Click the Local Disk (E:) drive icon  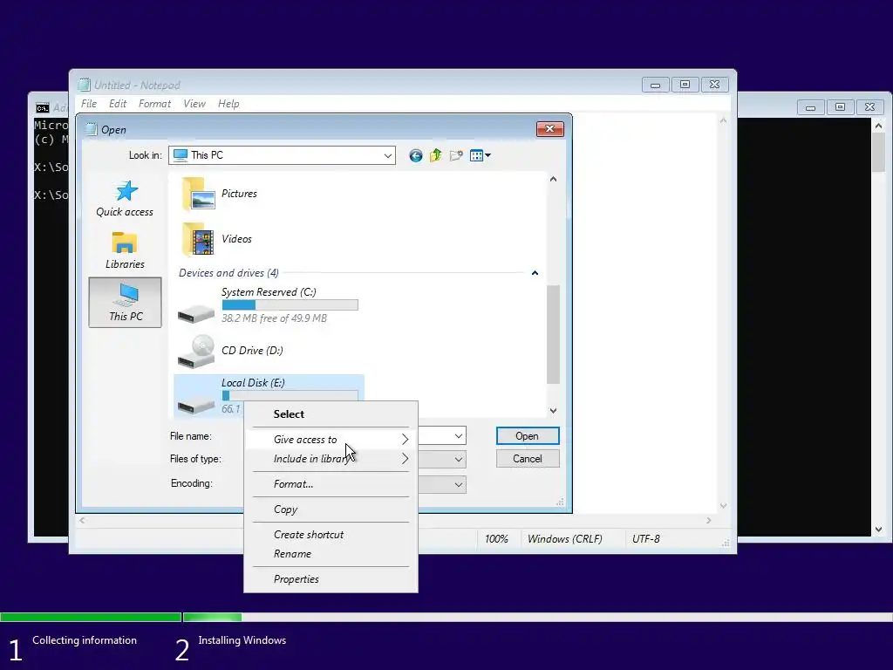pyautogui.click(x=196, y=403)
